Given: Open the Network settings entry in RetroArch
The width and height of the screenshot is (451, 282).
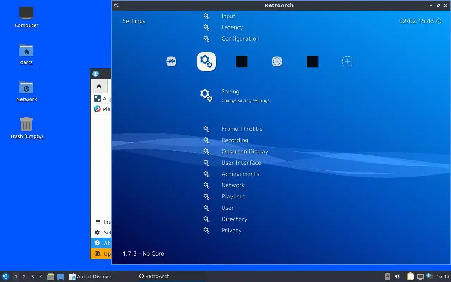Looking at the screenshot, I should click(x=233, y=185).
